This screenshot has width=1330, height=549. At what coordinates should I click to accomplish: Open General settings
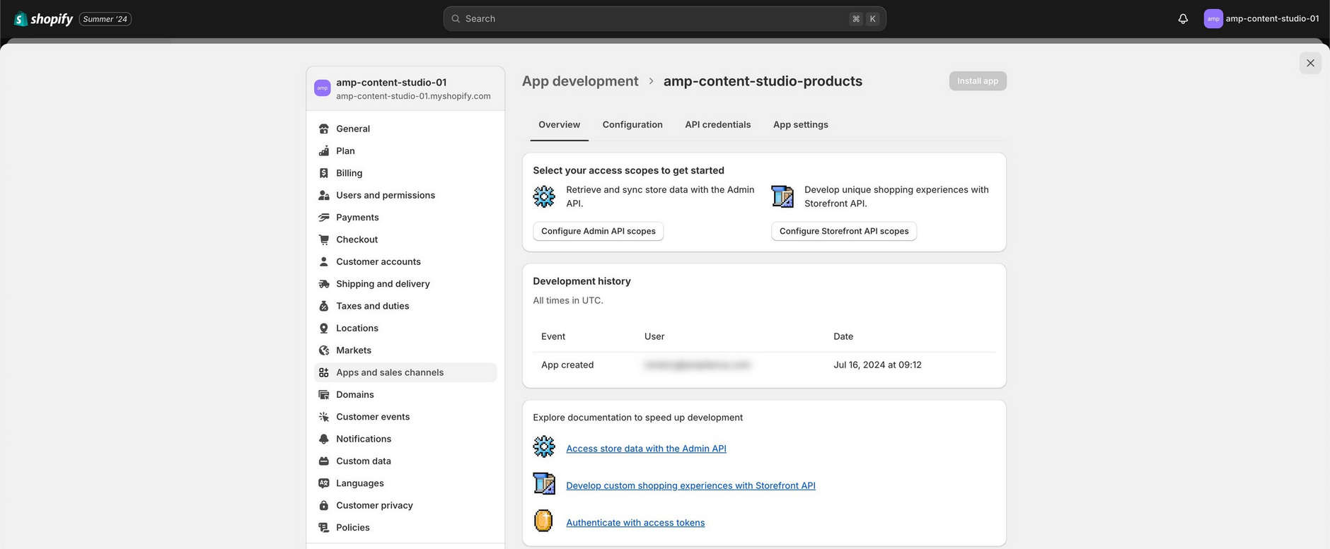[405, 129]
